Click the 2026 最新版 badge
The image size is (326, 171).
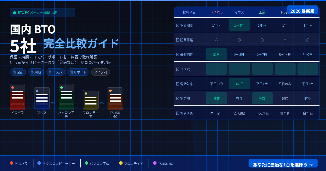(x=302, y=11)
